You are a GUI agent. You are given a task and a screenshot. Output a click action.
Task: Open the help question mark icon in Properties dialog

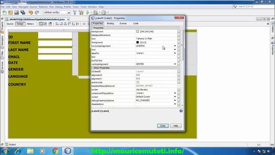(181, 111)
